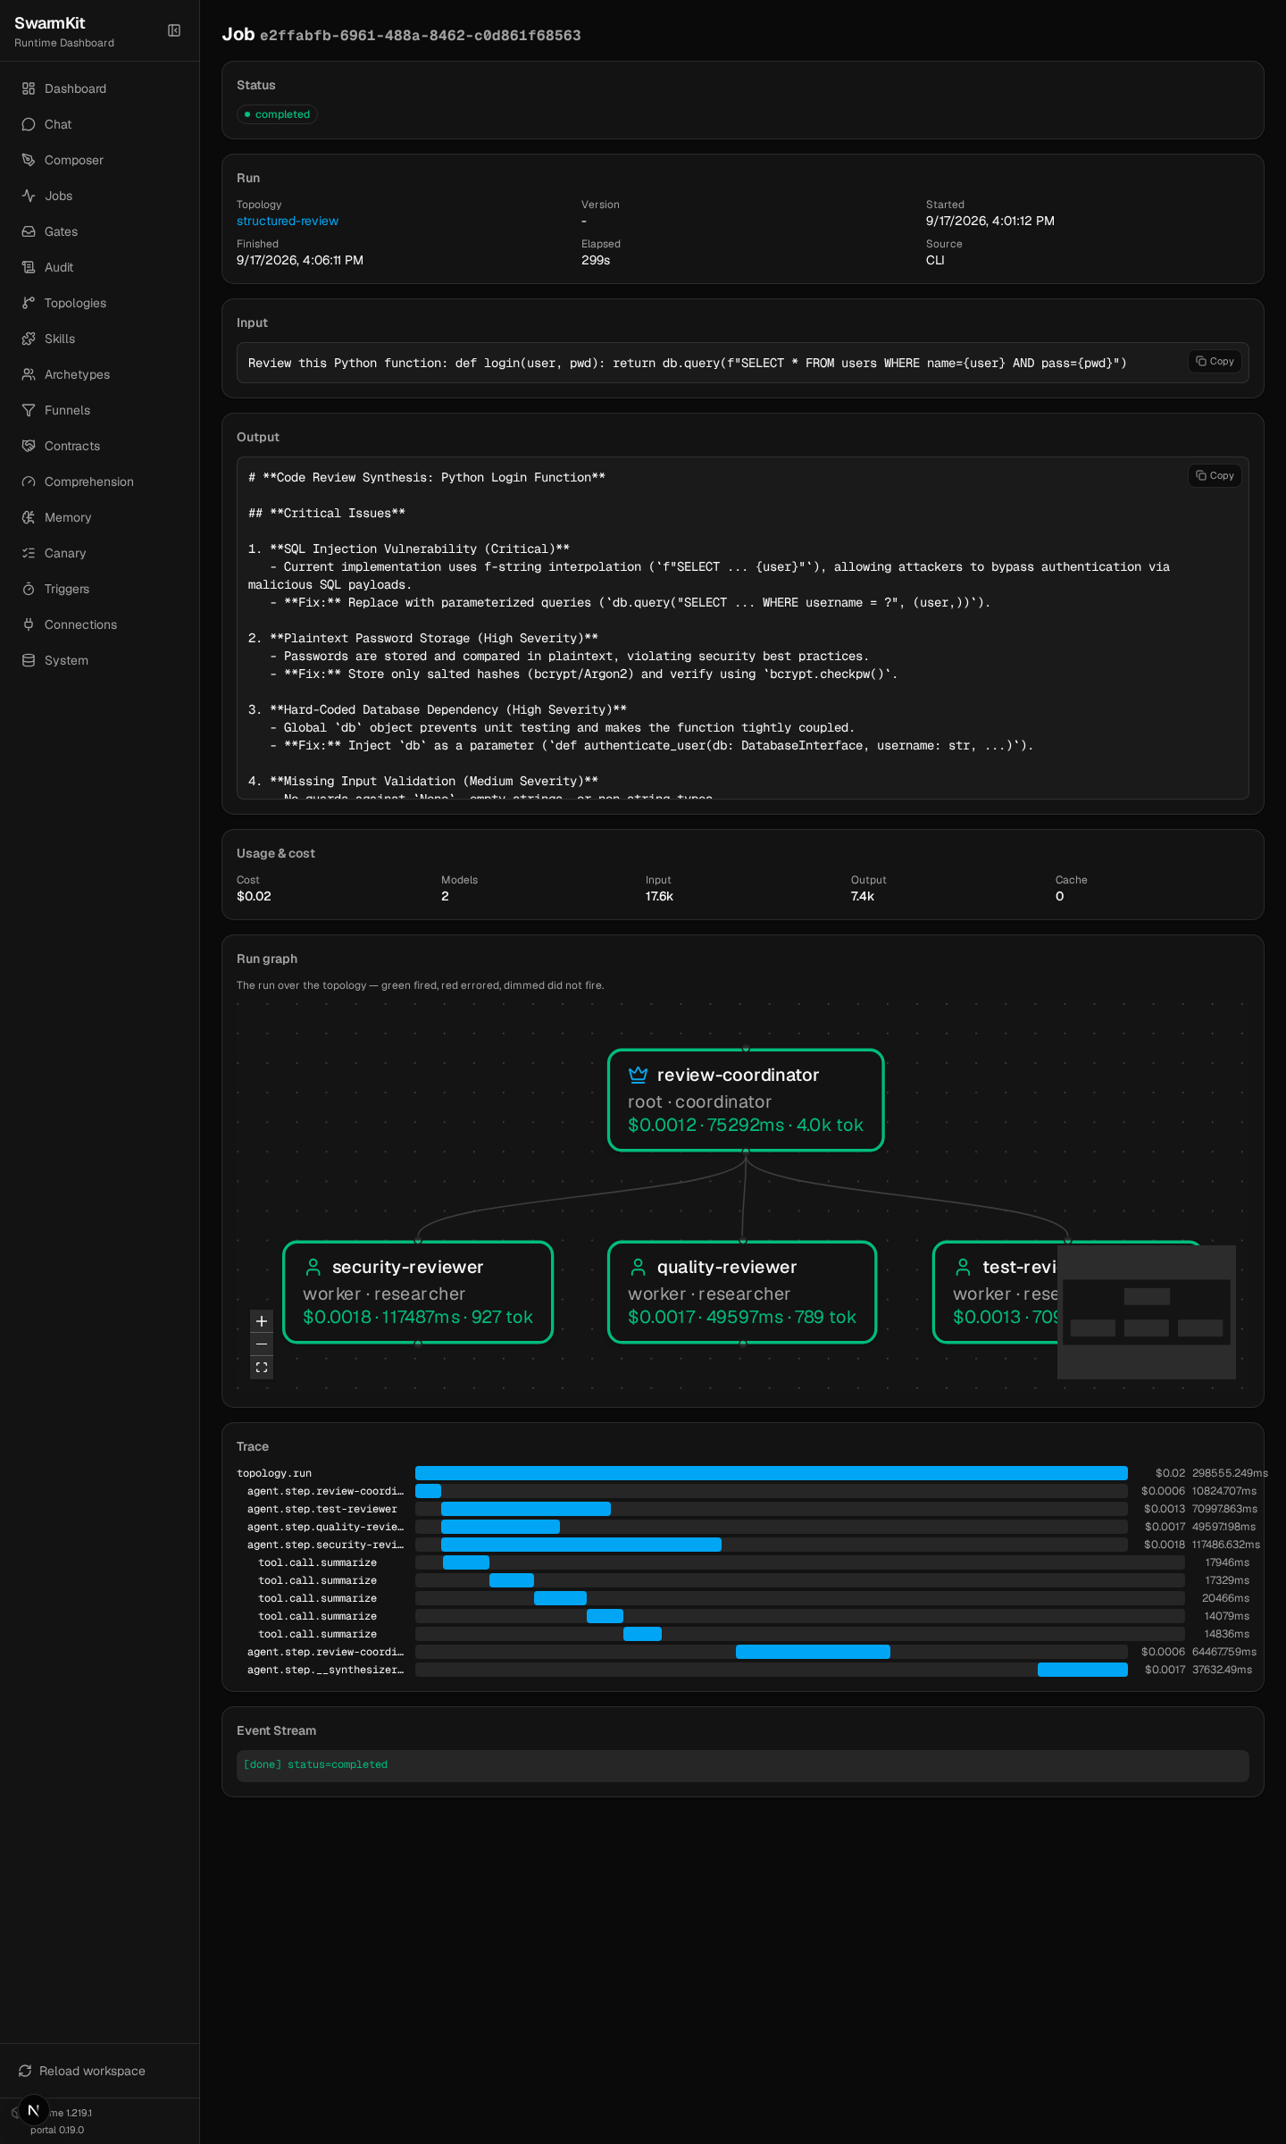
Task: Click the Skills puzzle icon
Action: tap(29, 339)
